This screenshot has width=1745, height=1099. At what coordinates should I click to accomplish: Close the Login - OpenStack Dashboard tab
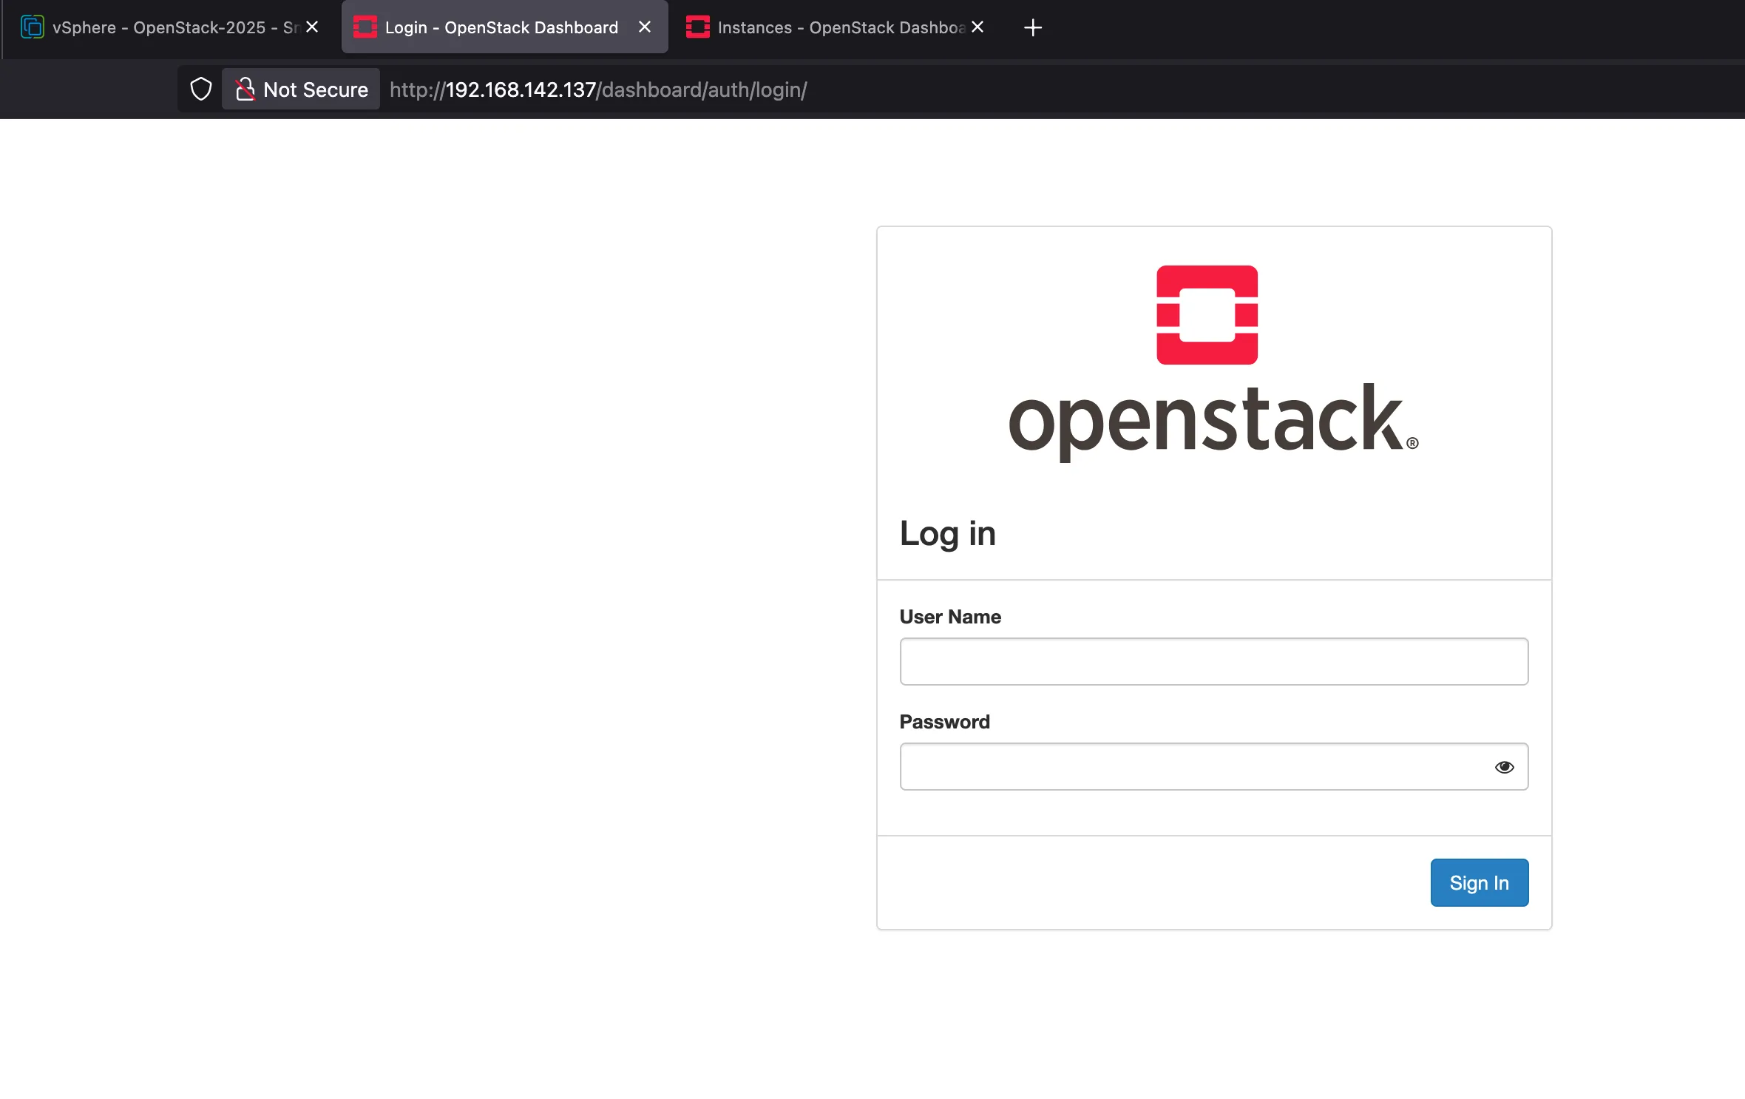click(643, 27)
